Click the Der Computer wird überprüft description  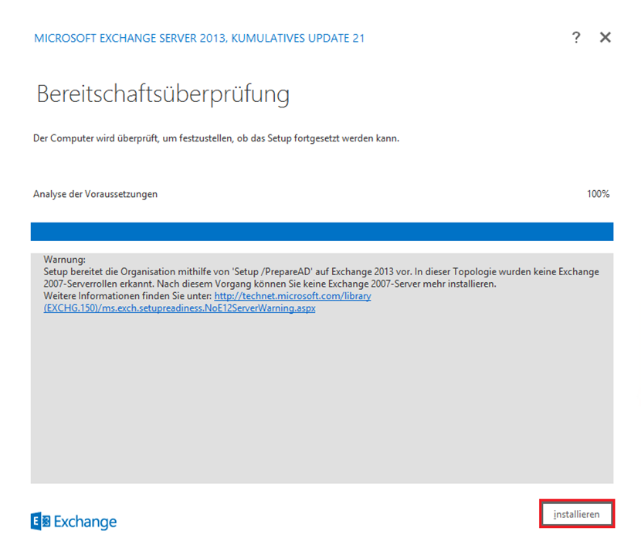click(x=216, y=138)
